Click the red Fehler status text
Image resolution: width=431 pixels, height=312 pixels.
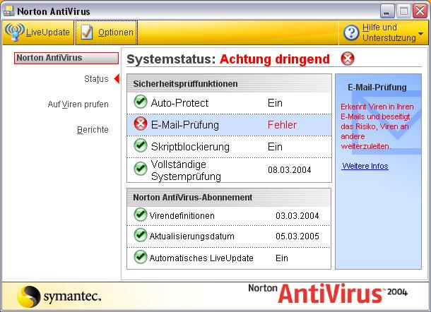(282, 125)
